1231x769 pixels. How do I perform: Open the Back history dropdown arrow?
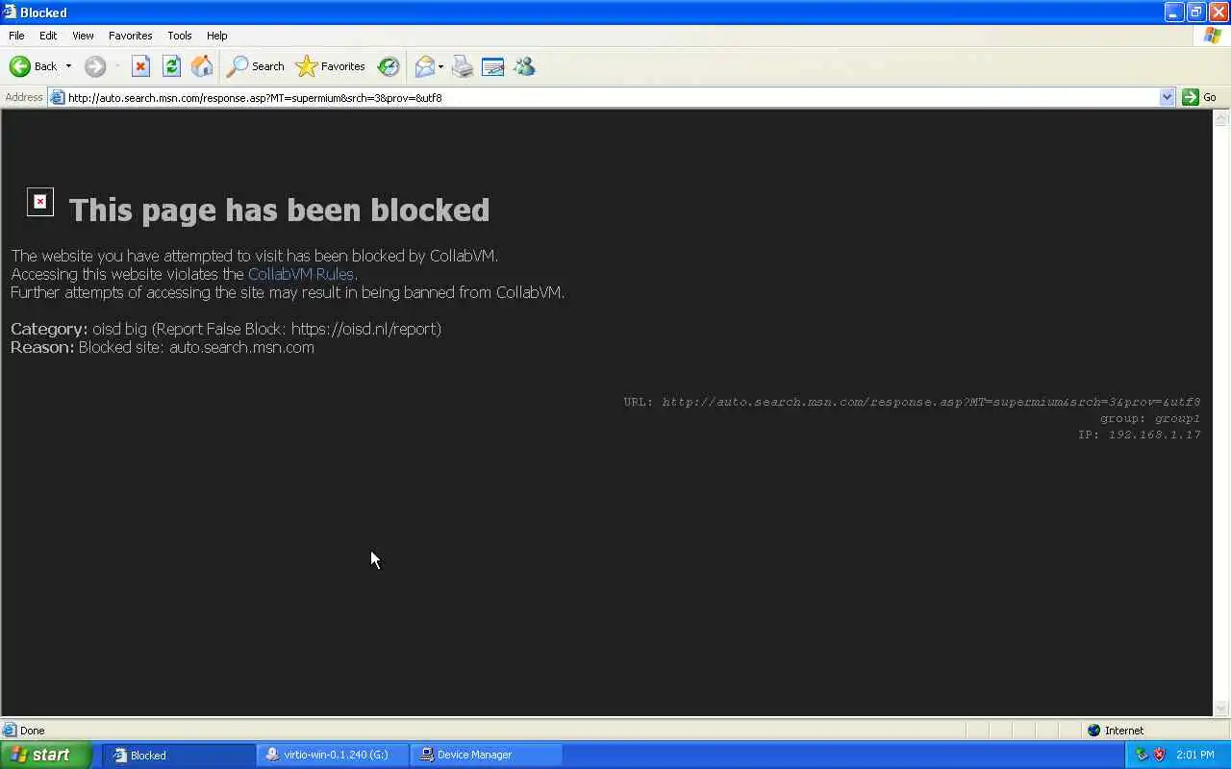68,66
